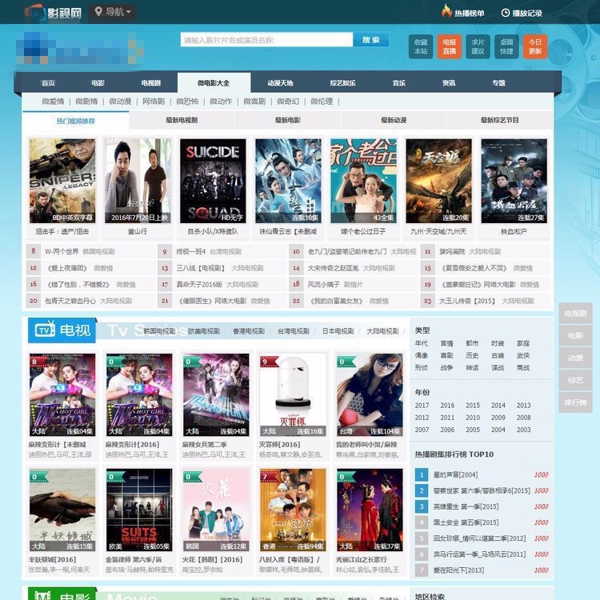This screenshot has width=600, height=600.
Task: Open 诛仙青云志 poster thumbnail
Action: coord(288,181)
